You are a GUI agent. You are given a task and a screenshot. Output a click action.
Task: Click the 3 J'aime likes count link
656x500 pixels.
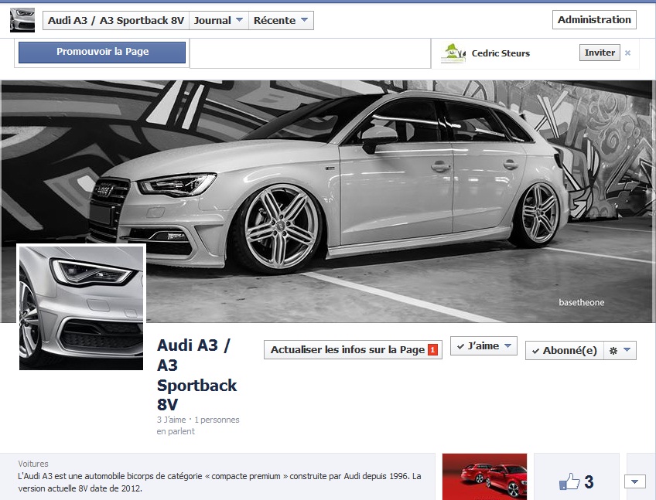[171, 420]
